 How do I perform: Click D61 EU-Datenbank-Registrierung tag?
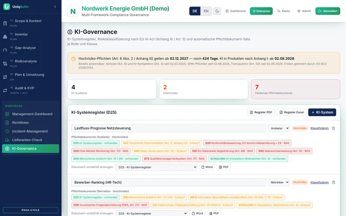tap(222, 151)
